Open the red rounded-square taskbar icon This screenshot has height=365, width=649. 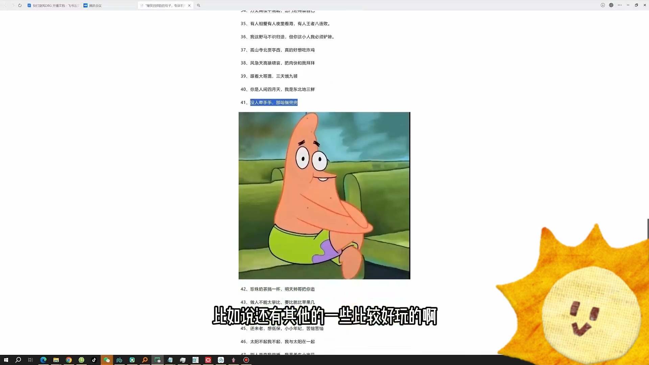[x=208, y=360]
